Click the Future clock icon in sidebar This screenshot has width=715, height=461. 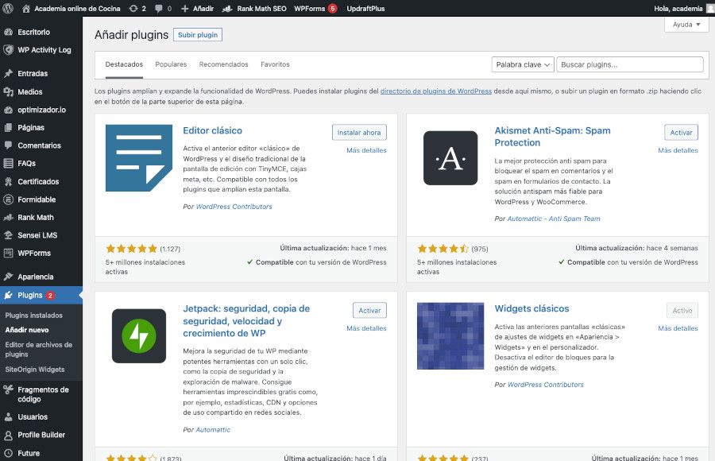8,453
